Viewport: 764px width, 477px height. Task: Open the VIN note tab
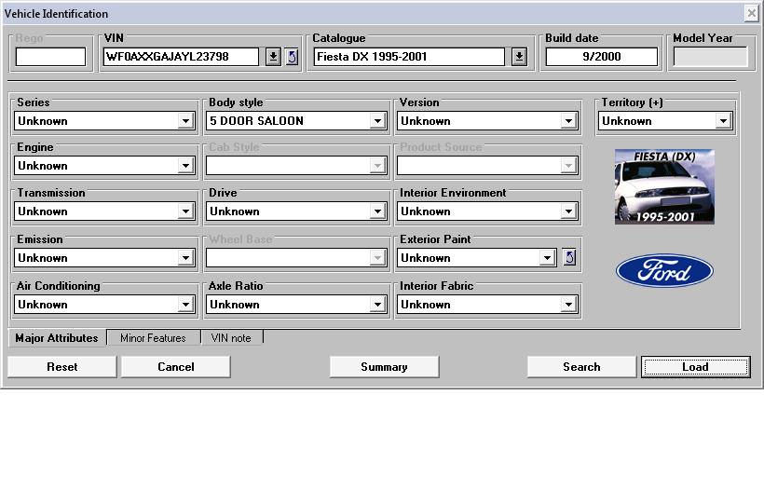[231, 338]
